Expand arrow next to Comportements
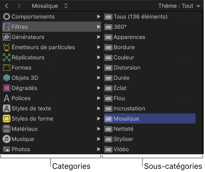The height and width of the screenshot is (172, 205). 99,17
